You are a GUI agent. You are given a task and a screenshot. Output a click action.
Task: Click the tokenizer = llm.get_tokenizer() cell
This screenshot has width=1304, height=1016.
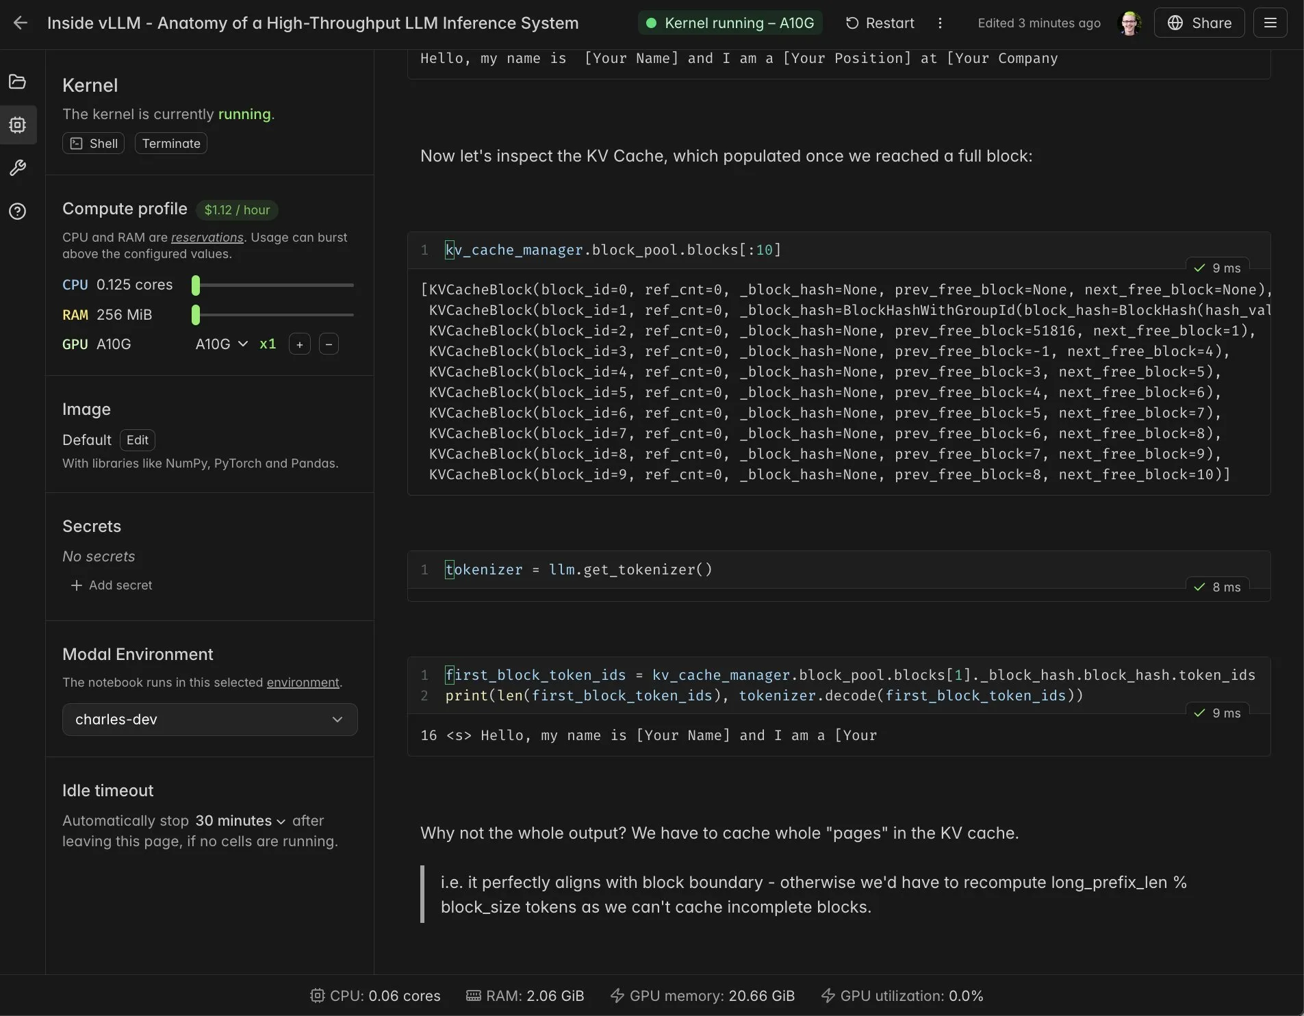[839, 570]
